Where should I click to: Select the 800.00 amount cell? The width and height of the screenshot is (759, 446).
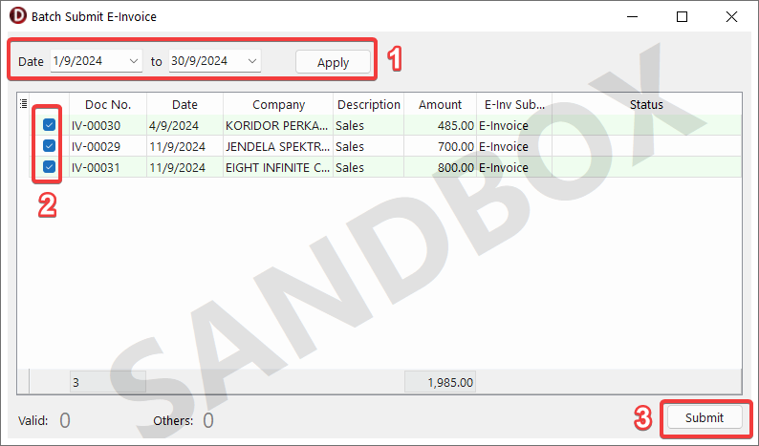pos(440,167)
